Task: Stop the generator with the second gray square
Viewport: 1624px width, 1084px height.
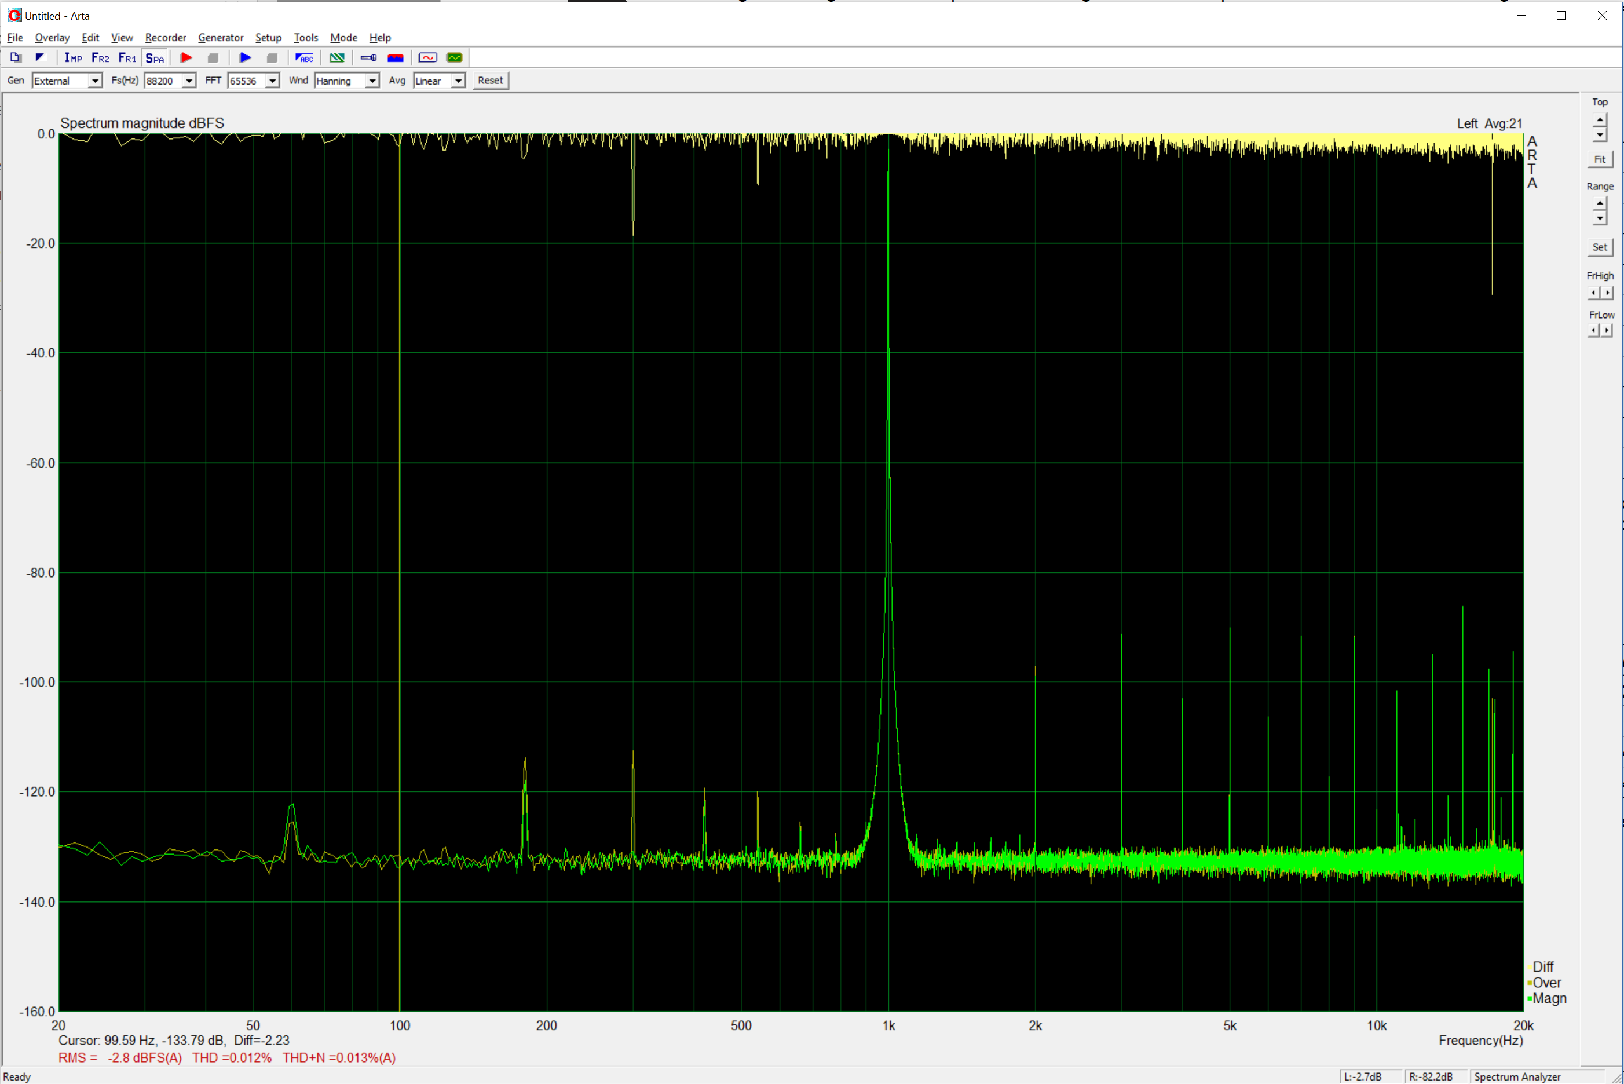Action: [272, 58]
